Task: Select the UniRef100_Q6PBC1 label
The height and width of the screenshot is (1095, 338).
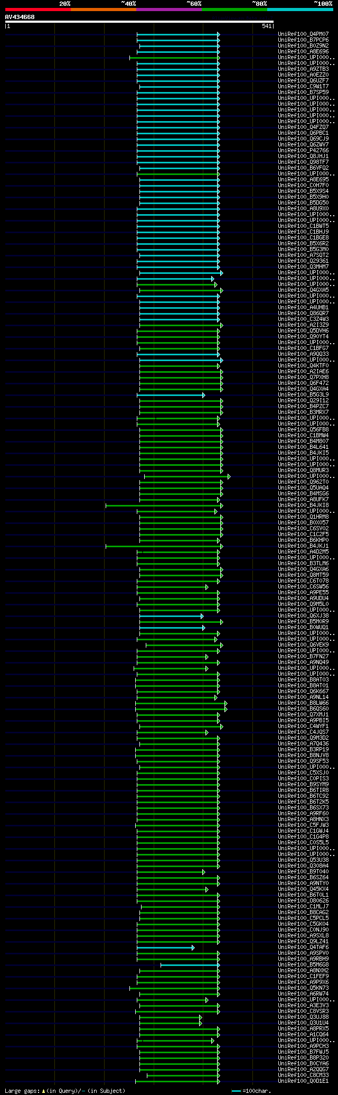Action: 303,133
